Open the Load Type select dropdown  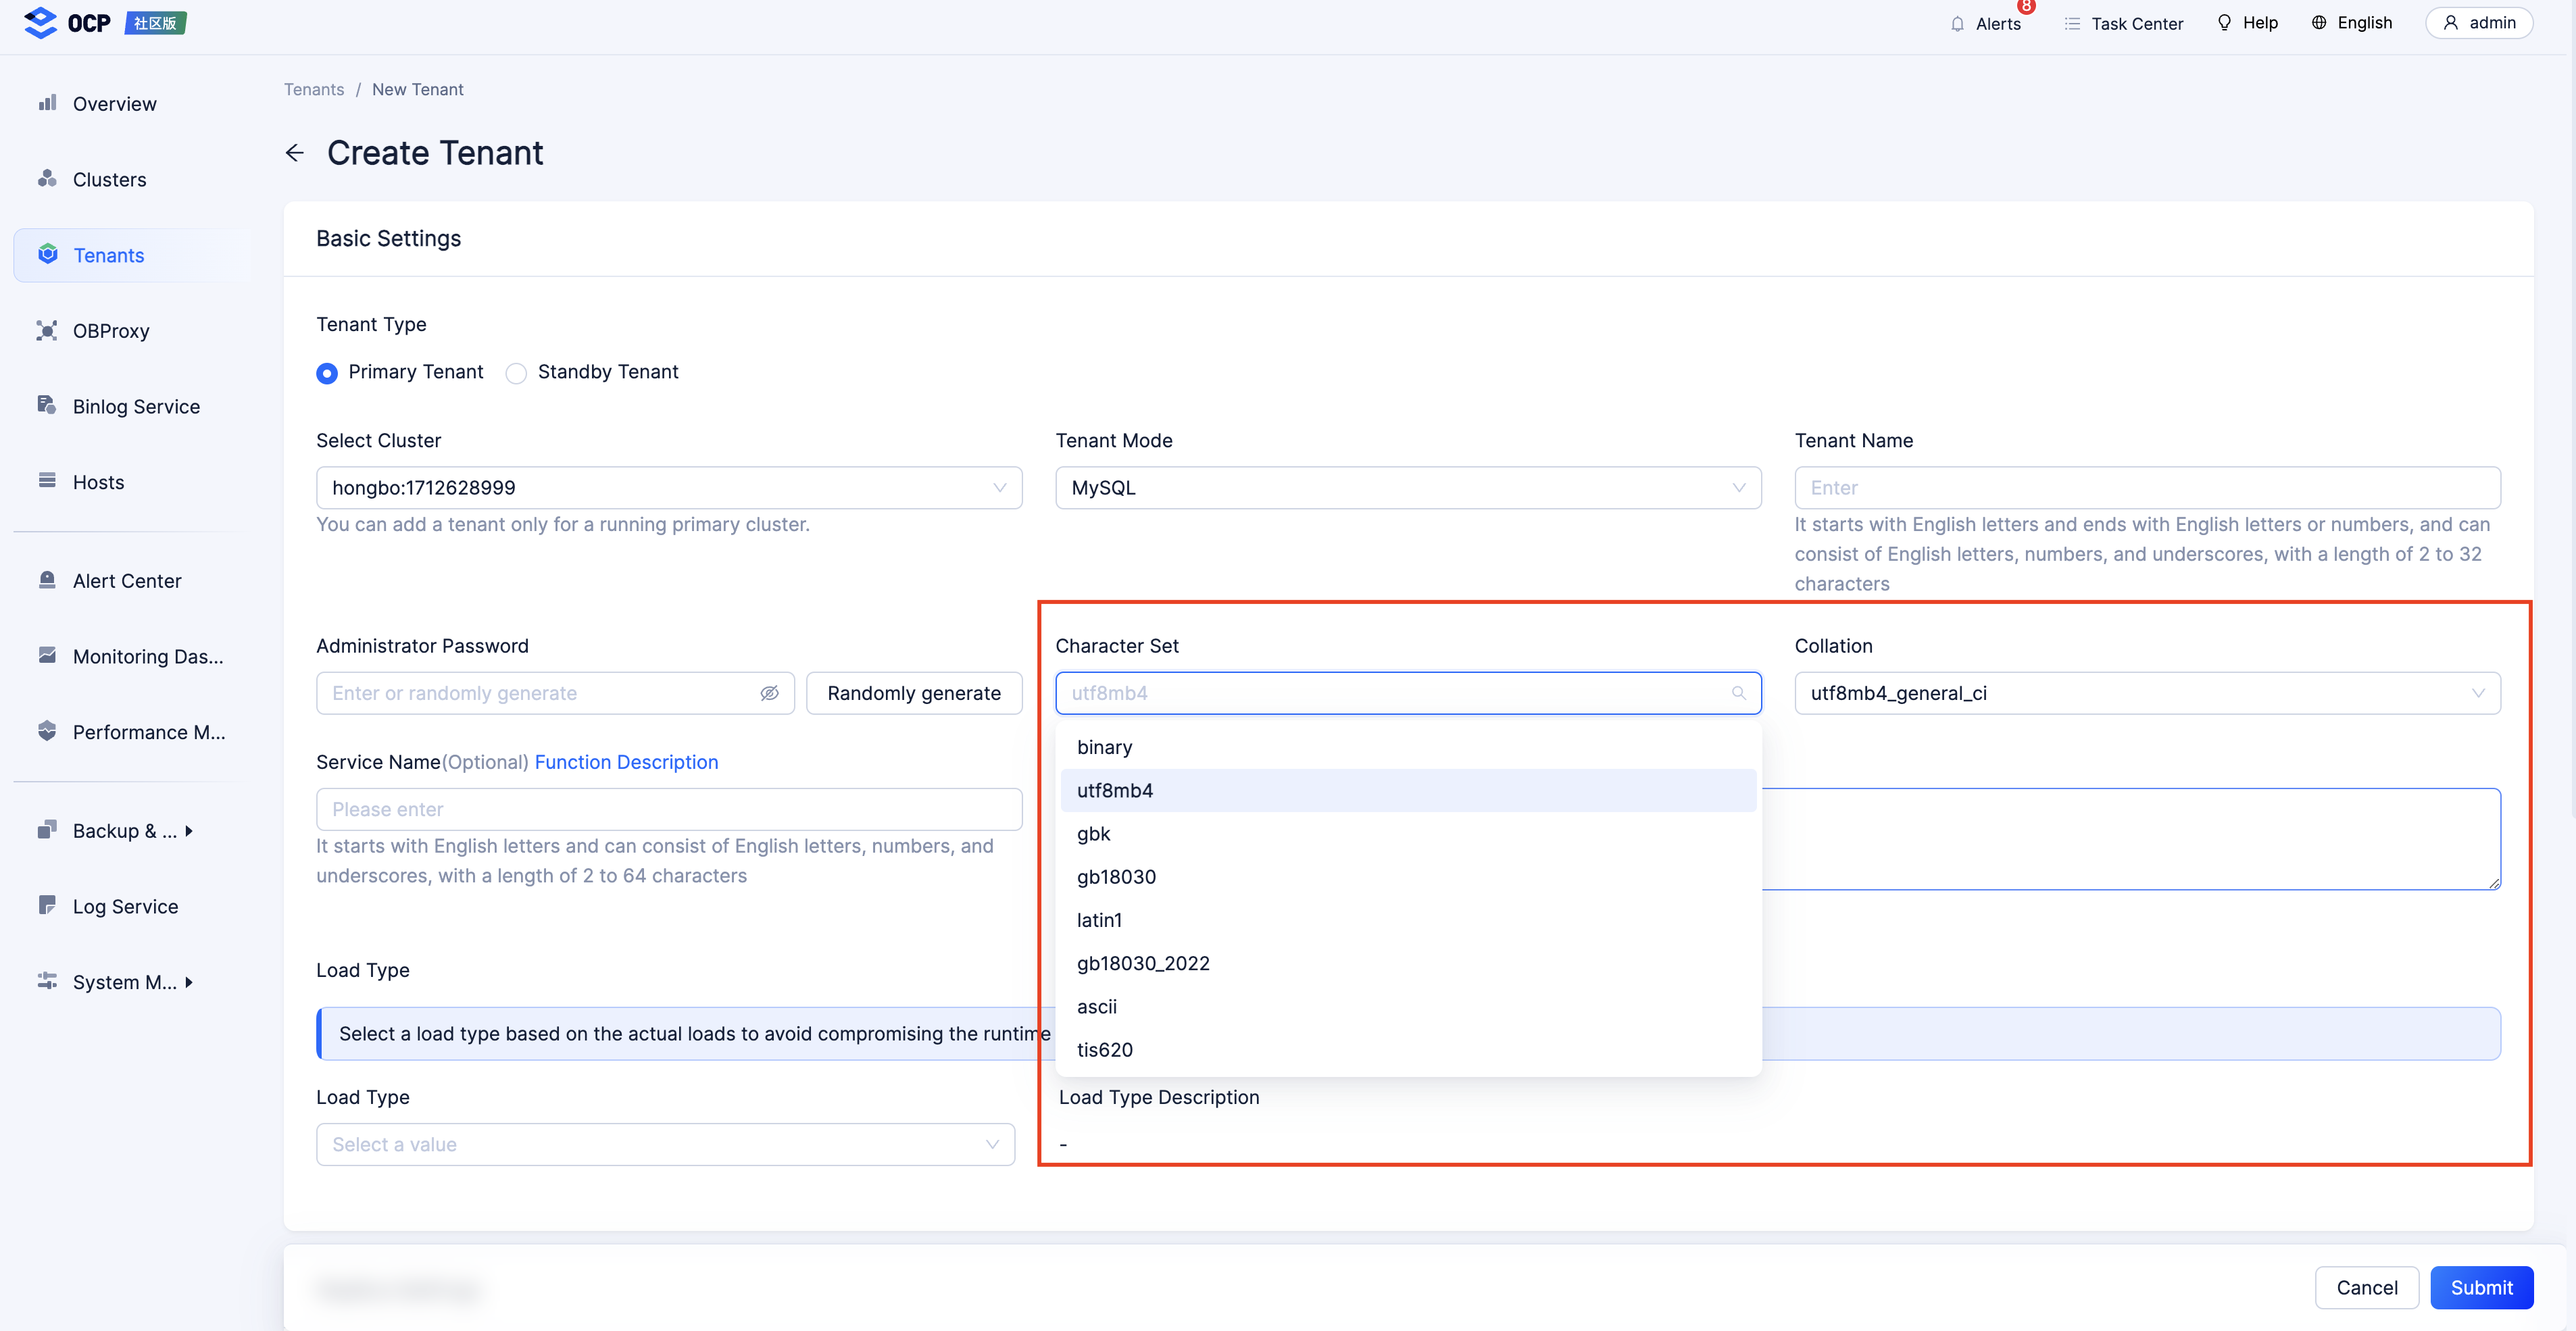click(x=665, y=1144)
